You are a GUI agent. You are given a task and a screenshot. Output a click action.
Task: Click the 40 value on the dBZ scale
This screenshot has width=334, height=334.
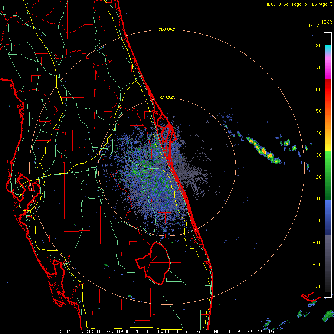[319, 133]
